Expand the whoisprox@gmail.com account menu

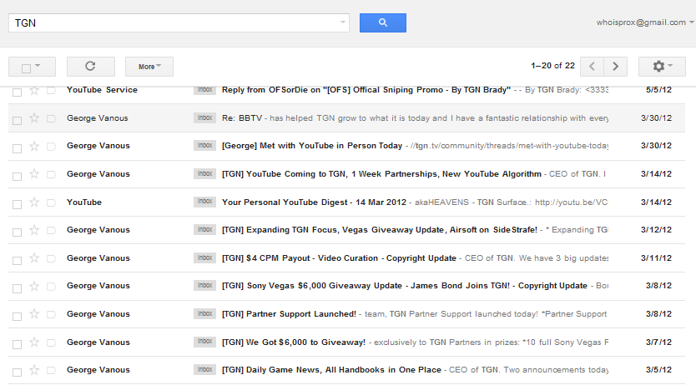[x=645, y=22]
